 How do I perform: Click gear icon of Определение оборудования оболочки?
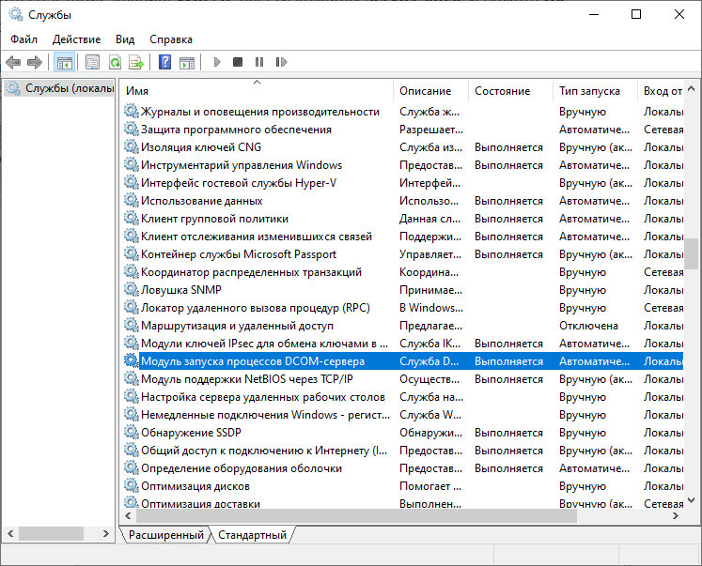pyautogui.click(x=132, y=468)
